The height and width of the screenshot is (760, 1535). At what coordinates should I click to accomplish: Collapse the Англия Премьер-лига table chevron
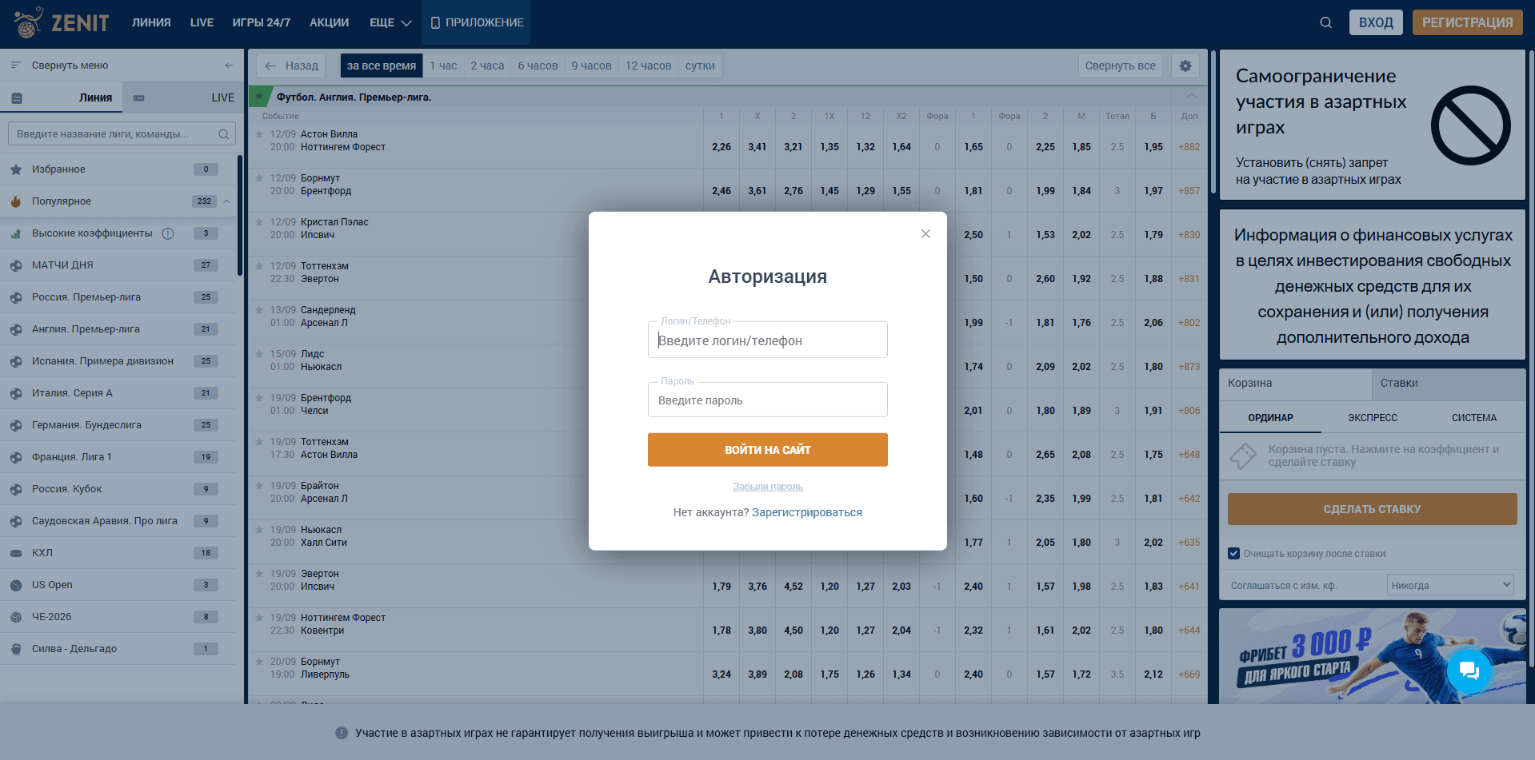pos(1191,97)
